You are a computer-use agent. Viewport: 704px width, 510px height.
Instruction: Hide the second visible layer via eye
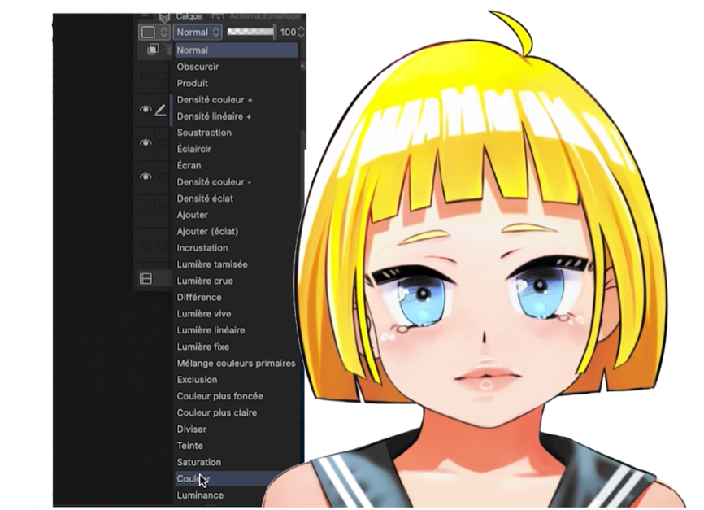tap(146, 143)
